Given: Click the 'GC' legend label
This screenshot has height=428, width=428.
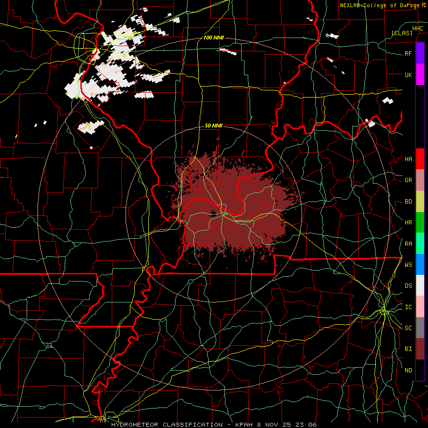Looking at the screenshot, I should [x=409, y=328].
